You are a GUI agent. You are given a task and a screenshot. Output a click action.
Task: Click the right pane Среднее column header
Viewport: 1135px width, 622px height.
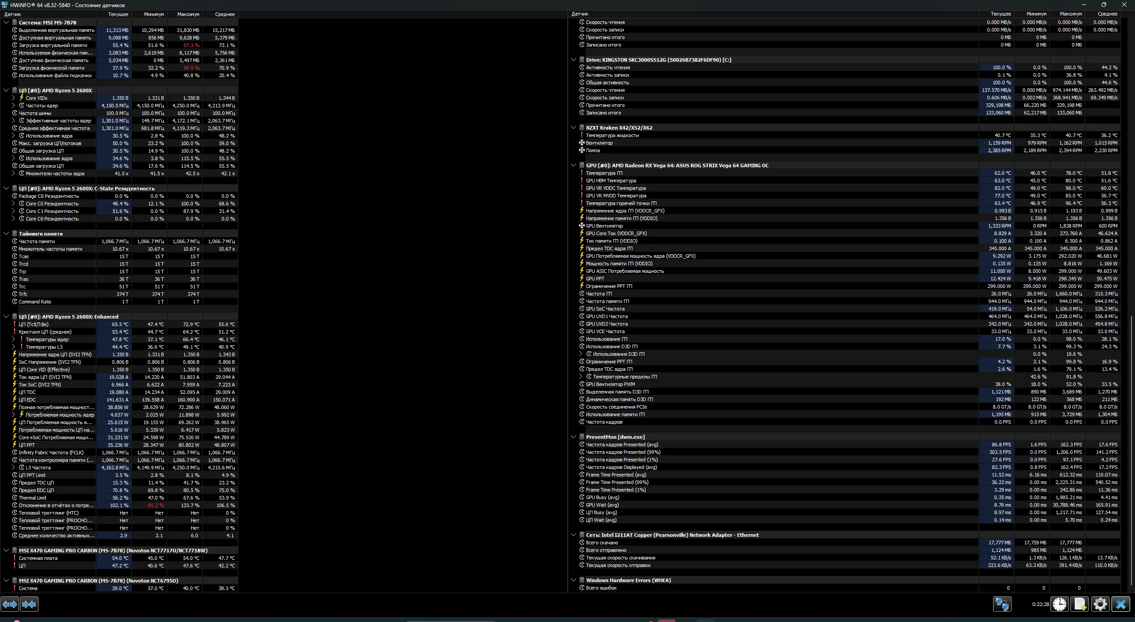pos(1107,14)
